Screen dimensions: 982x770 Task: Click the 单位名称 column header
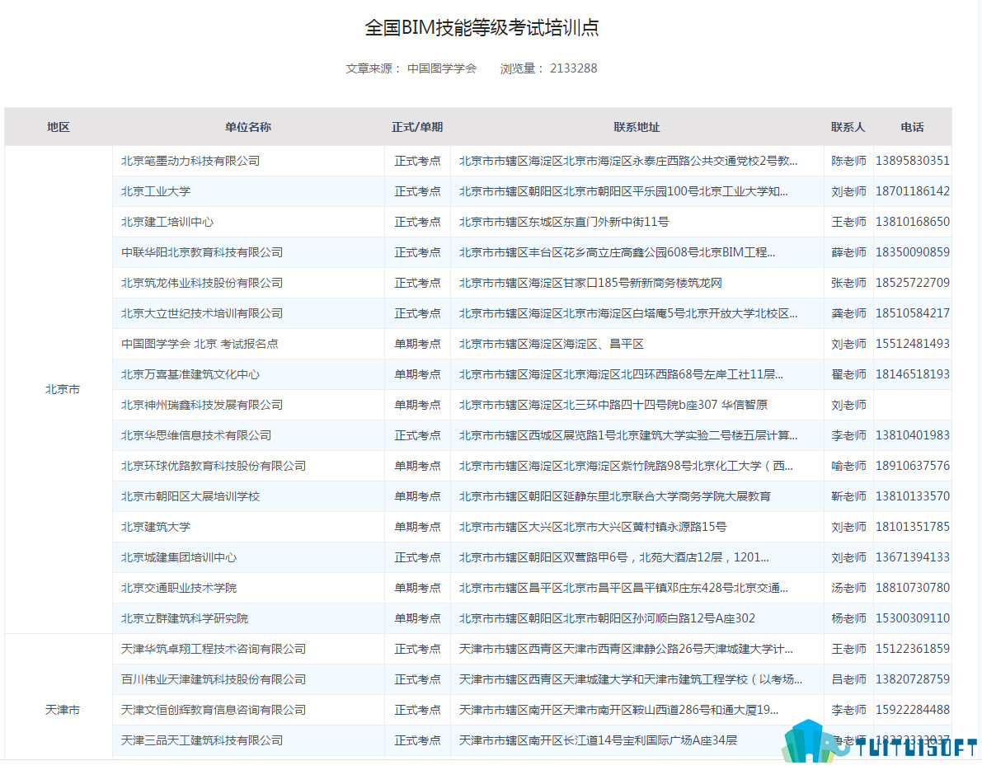pos(248,127)
